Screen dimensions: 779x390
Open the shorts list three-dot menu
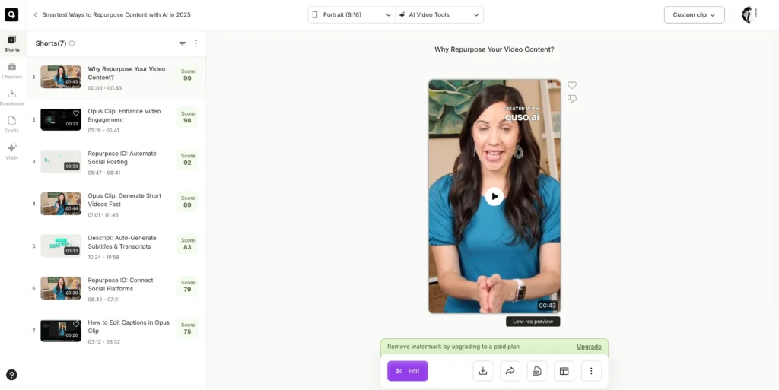[x=196, y=43]
